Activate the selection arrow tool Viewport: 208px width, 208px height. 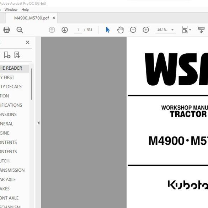pos(108,30)
